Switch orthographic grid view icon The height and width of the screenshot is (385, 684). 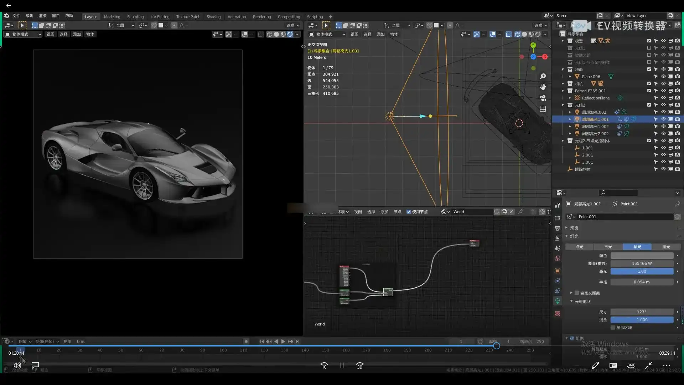(x=543, y=109)
